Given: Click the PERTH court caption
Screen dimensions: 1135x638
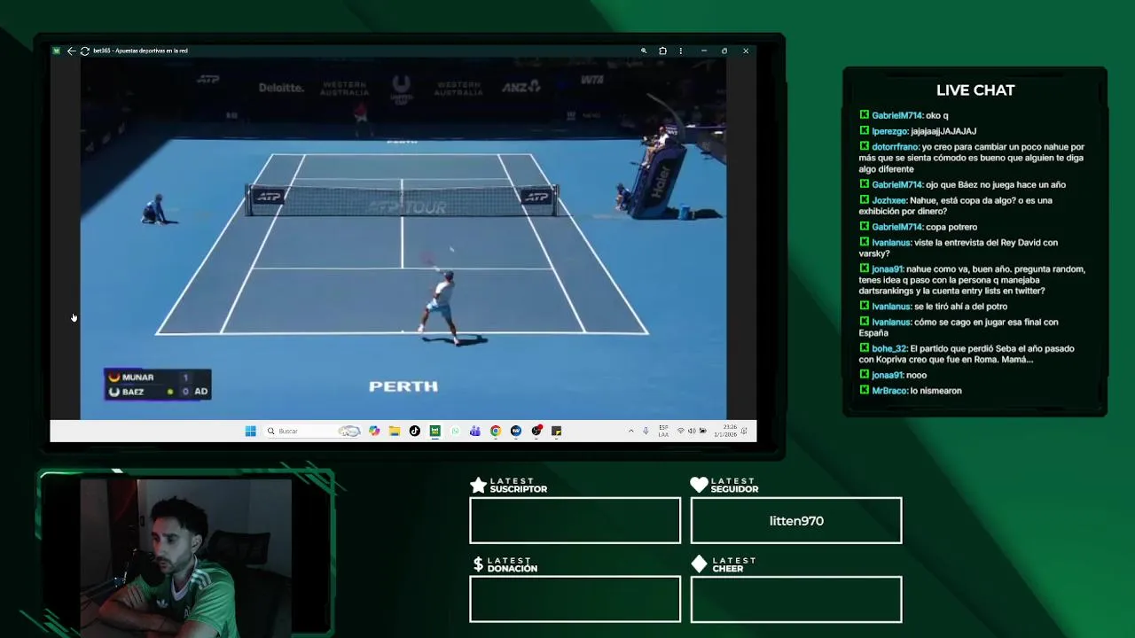Looking at the screenshot, I should coord(403,386).
